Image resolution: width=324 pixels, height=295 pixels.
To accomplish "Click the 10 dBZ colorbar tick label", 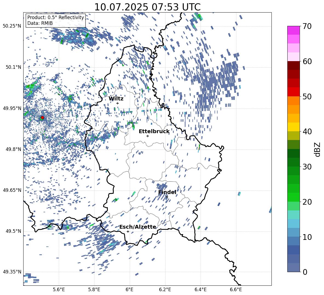I will pos(307,237).
